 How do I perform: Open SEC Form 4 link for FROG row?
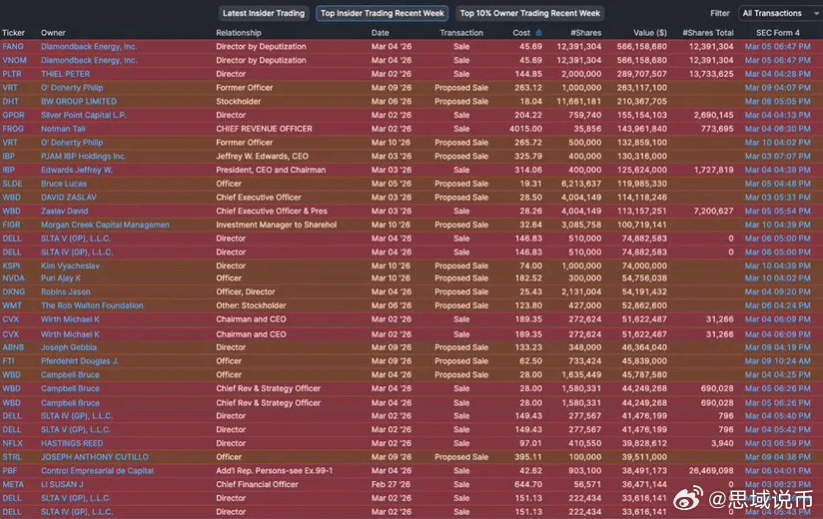[777, 129]
